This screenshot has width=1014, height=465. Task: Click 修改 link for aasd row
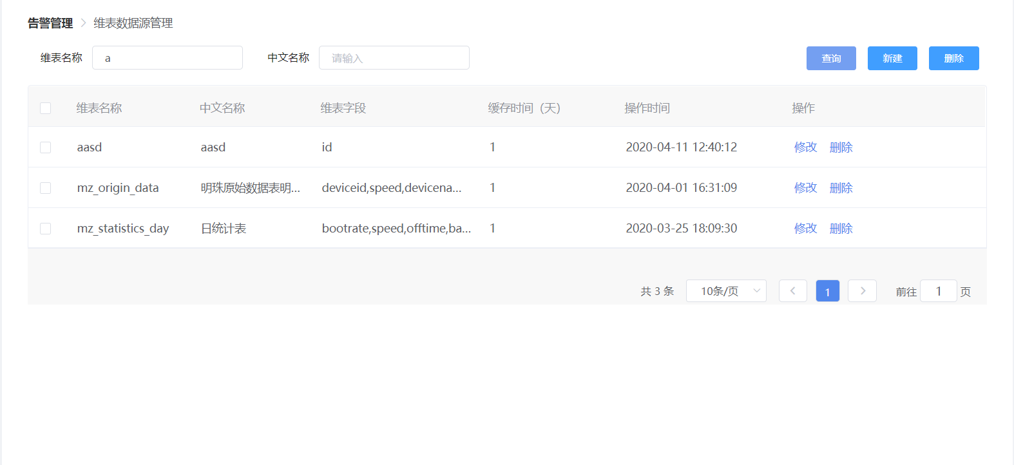[x=805, y=147]
